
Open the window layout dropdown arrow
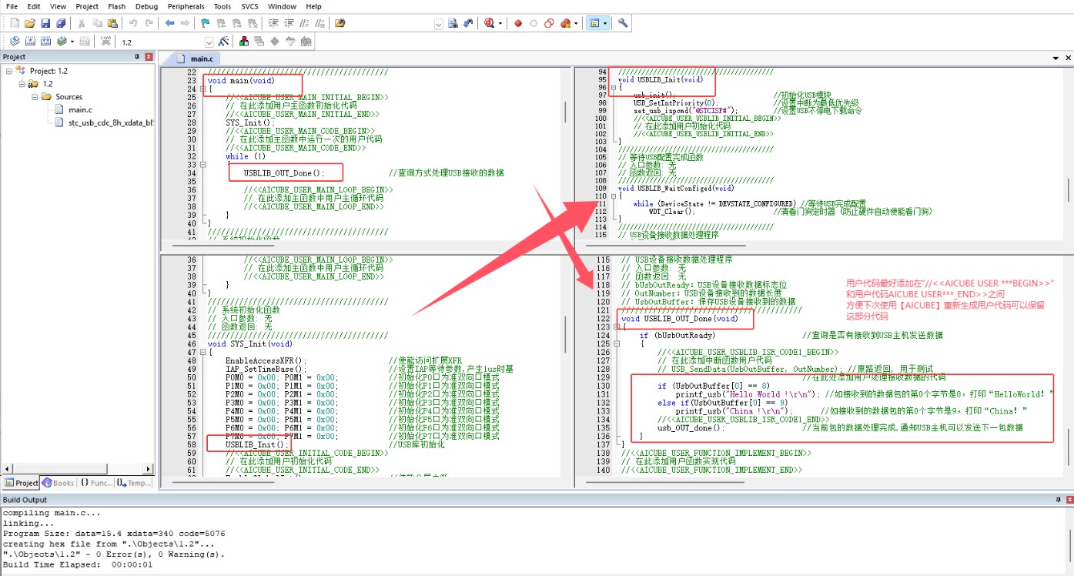tap(604, 24)
